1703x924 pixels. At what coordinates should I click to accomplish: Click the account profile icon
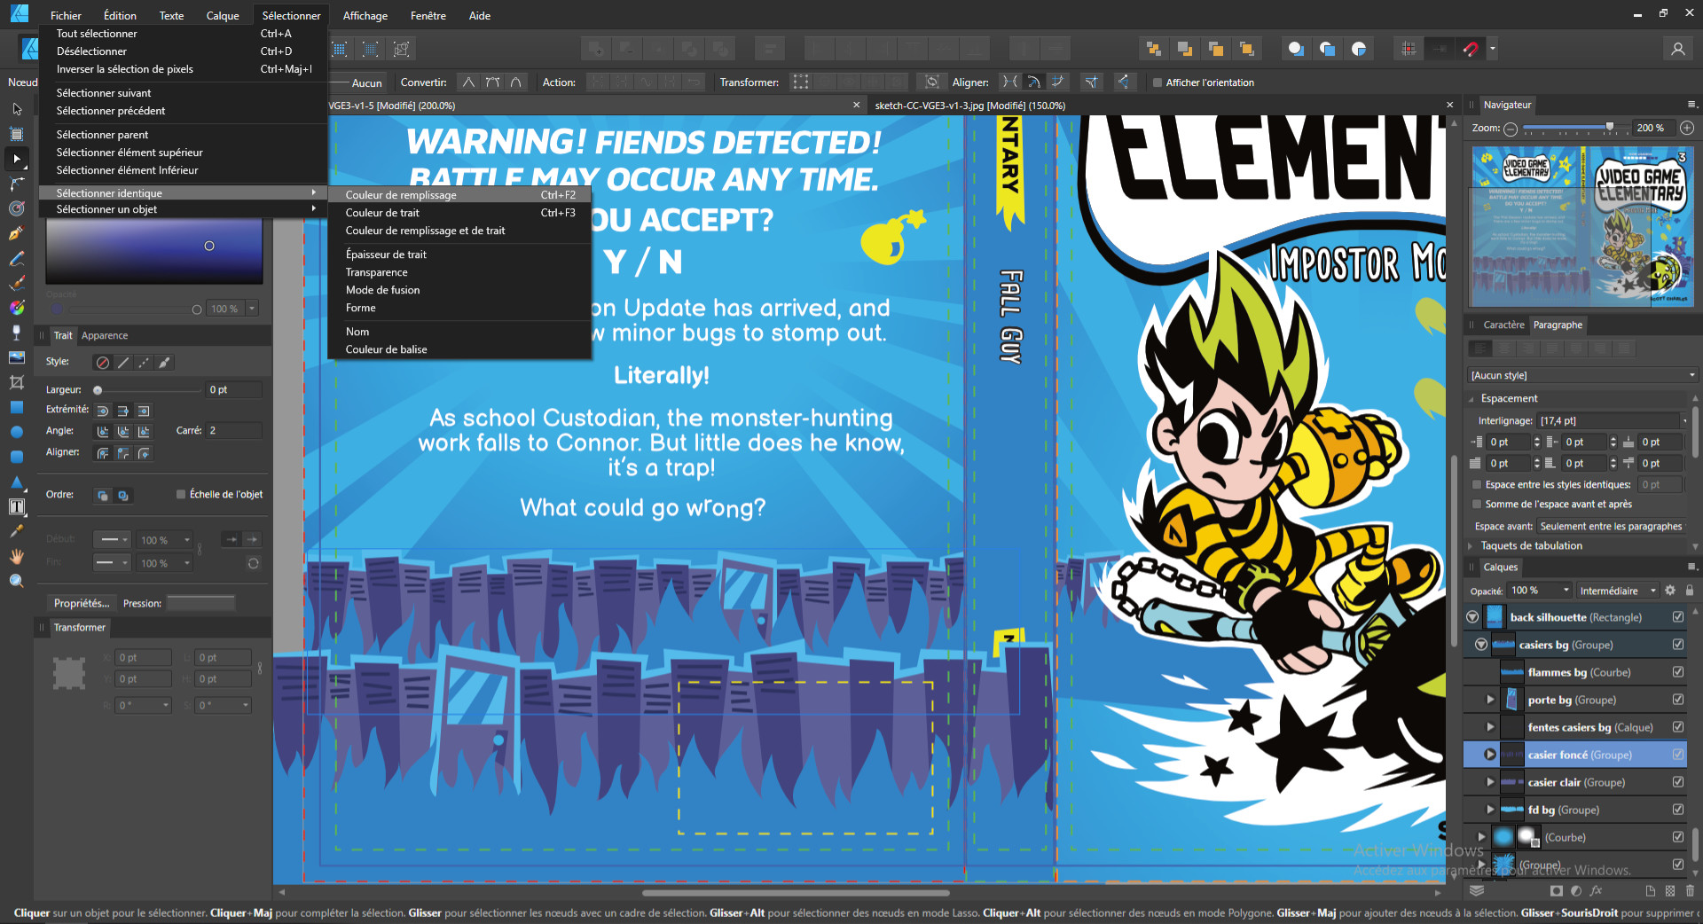point(1677,50)
